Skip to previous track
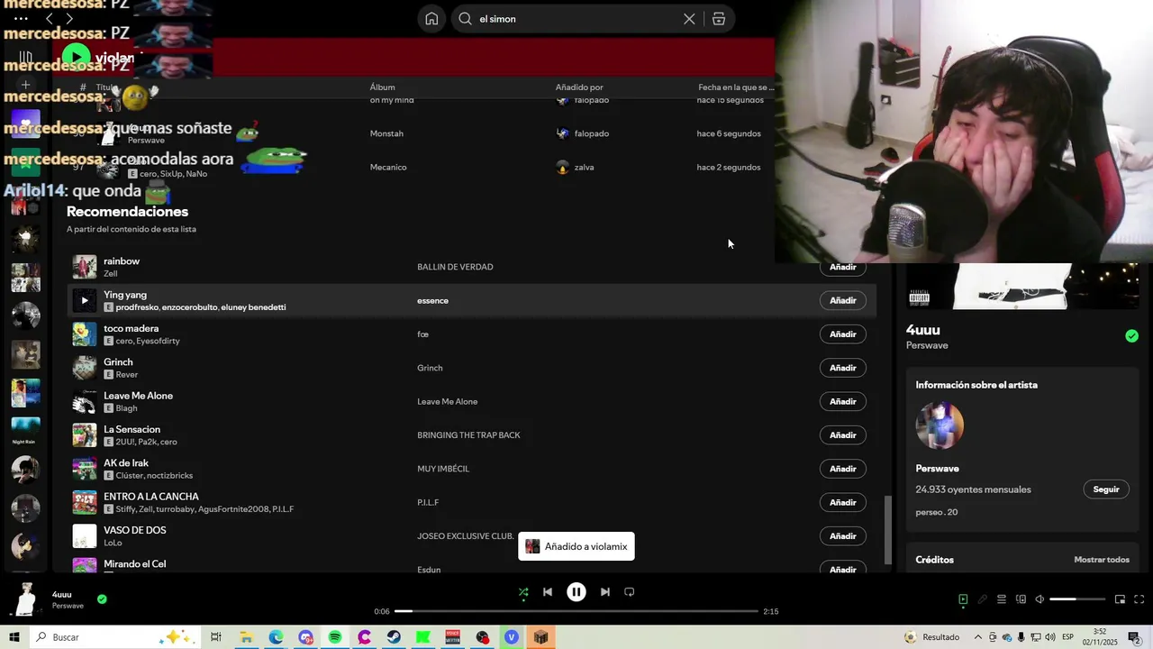The height and width of the screenshot is (649, 1153). (548, 592)
